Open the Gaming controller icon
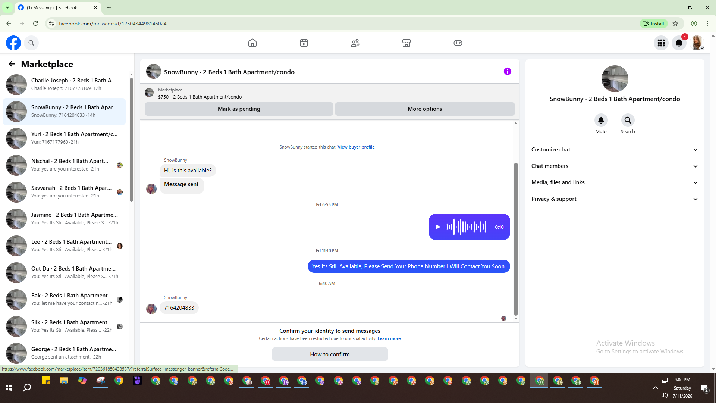Screen dimensions: 716x403 pyautogui.click(x=458, y=43)
